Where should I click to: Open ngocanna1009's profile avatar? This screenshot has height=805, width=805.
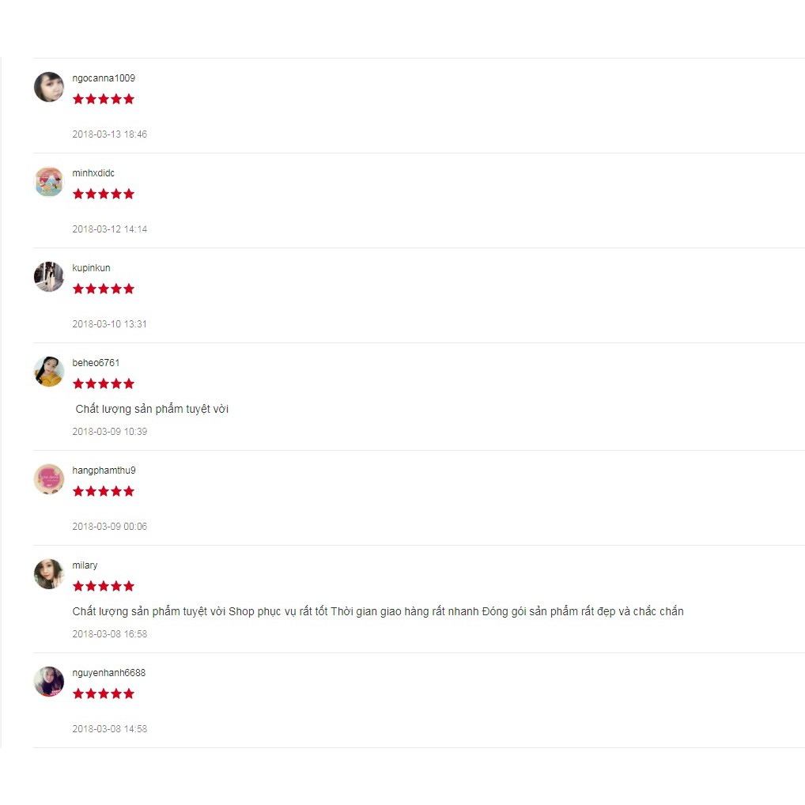click(49, 87)
